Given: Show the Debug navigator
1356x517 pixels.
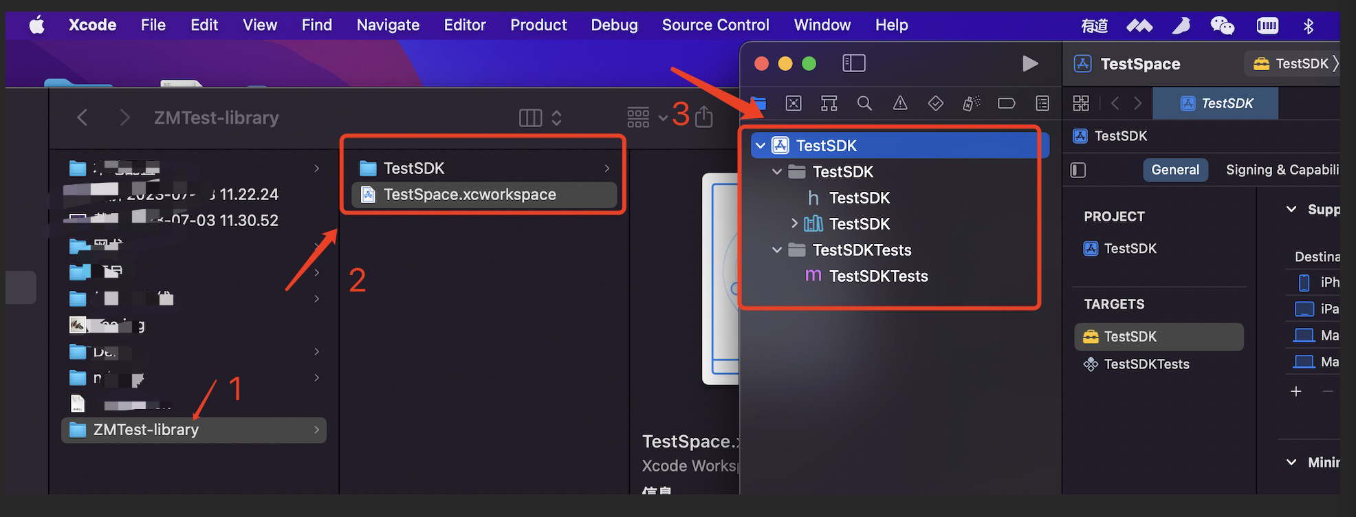Looking at the screenshot, I should click(x=971, y=104).
